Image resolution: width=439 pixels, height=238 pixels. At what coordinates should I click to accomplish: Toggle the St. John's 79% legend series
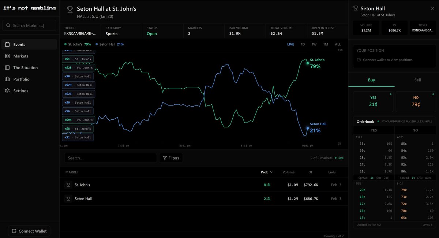[77, 44]
